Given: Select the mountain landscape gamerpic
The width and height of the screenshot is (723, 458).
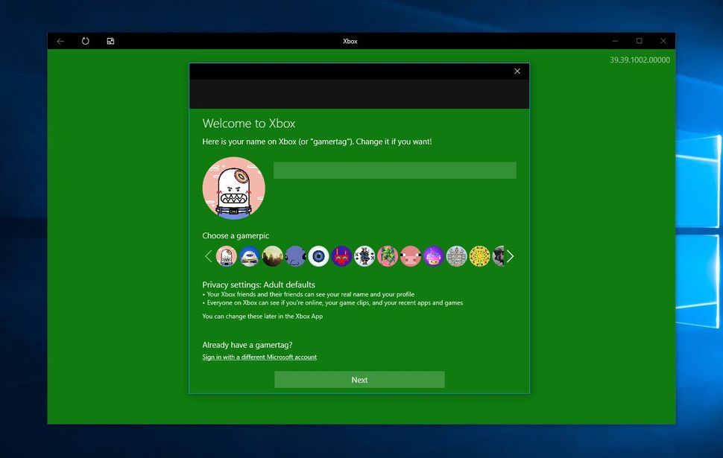Looking at the screenshot, I should point(272,256).
